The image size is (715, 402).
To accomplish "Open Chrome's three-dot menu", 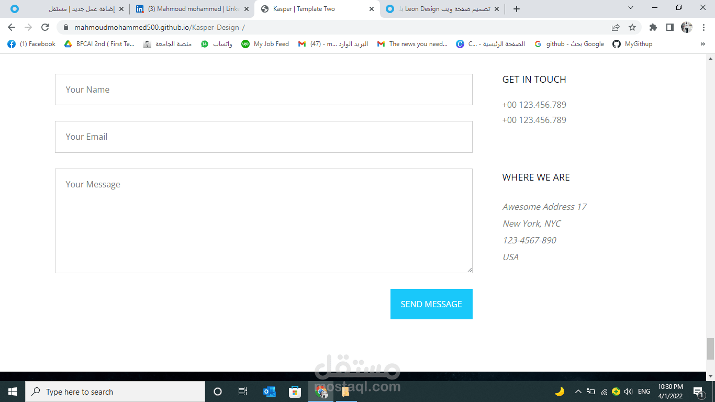I will pos(704,27).
